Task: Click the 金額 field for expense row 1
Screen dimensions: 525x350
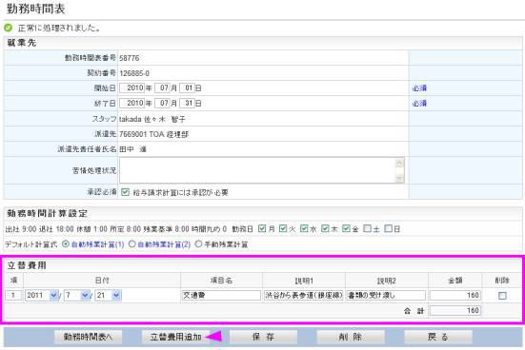Action: point(455,295)
